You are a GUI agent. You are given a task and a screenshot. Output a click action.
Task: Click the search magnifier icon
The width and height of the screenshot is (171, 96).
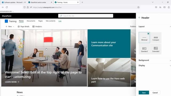[61, 16]
